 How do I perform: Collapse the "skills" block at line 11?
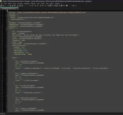tap(6, 28)
